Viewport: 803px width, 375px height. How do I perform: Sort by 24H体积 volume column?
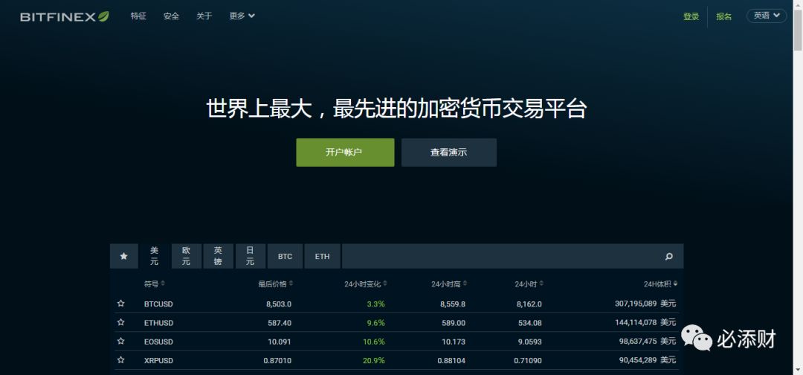661,283
